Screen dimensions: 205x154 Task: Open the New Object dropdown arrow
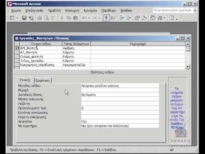click(164, 18)
